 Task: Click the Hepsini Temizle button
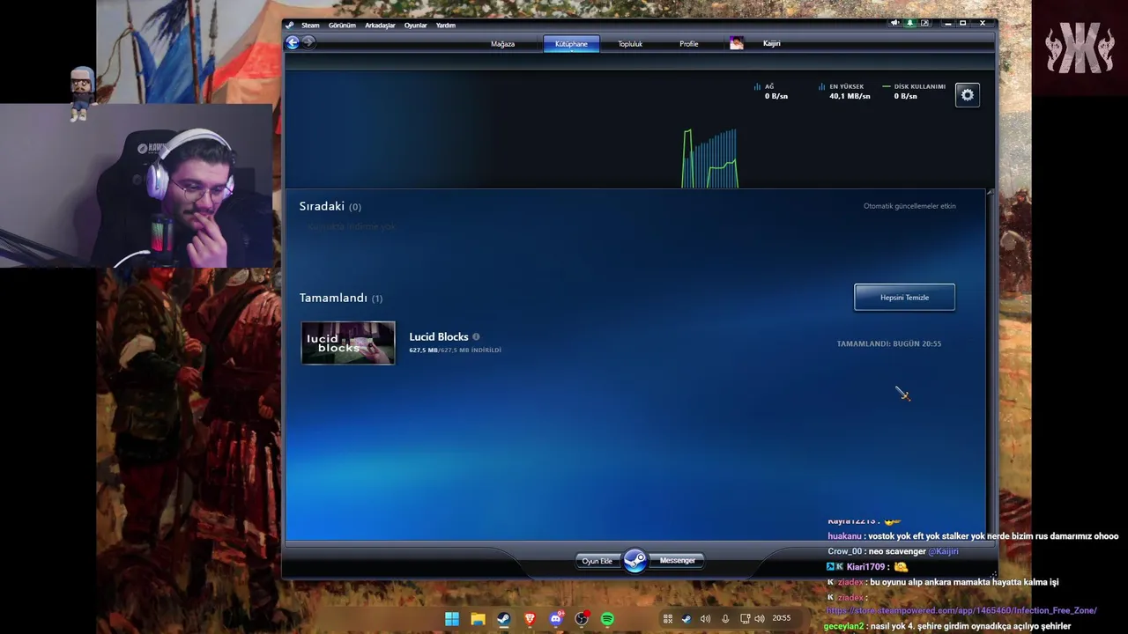[904, 297]
